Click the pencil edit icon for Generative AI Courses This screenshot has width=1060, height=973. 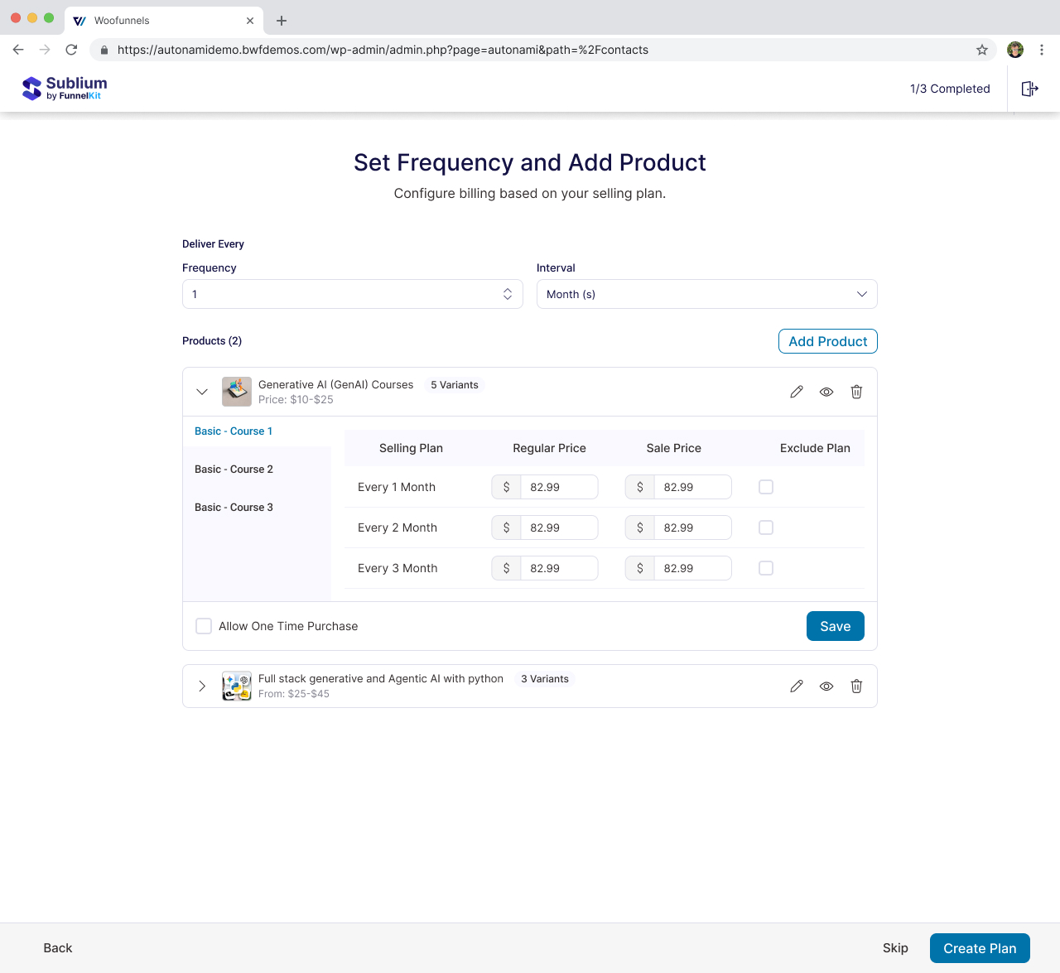[x=797, y=392]
